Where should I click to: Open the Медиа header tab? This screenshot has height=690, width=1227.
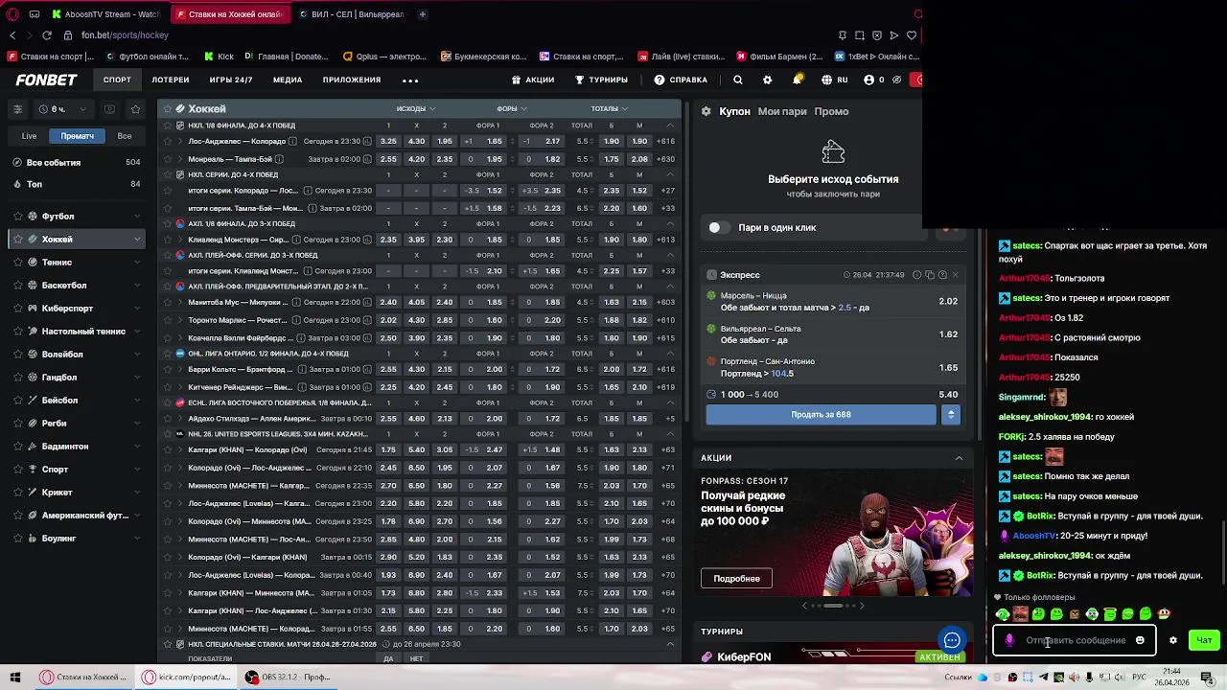pyautogui.click(x=288, y=80)
